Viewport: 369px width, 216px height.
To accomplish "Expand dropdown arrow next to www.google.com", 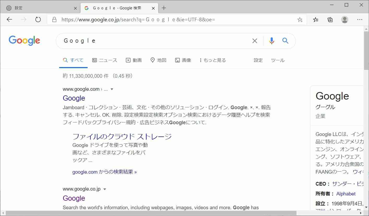I will click(112, 89).
